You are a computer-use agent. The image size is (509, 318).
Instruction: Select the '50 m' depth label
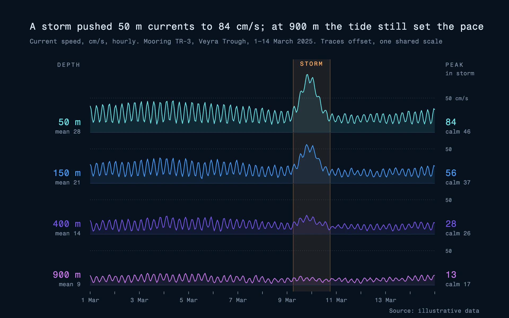69,122
